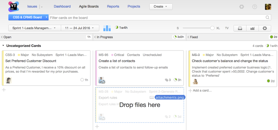Open the user profile avatar
Screen dimensions: 278x130
click(x=268, y=7)
